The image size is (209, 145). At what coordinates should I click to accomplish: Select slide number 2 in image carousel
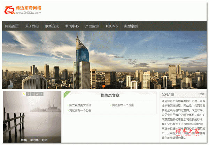tap(28, 94)
